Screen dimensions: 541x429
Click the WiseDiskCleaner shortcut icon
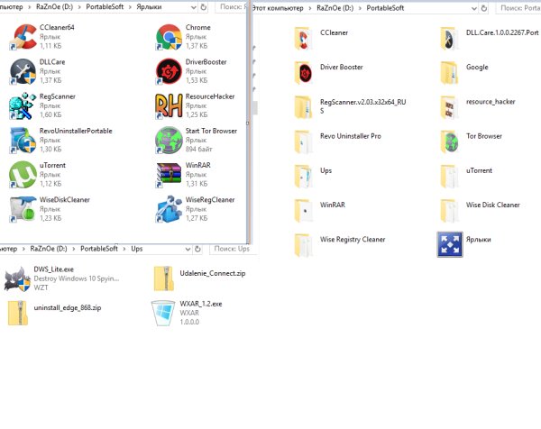coord(23,209)
